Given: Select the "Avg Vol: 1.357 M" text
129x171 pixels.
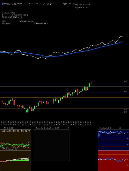Looking at the screenshot, I should pyautogui.click(x=82, y=4).
